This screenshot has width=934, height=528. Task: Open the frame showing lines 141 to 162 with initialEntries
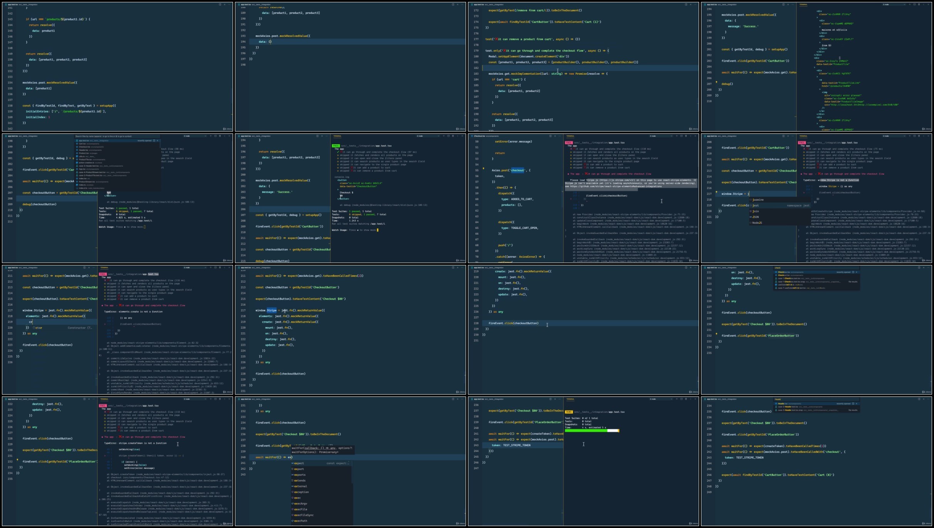pyautogui.click(x=117, y=67)
